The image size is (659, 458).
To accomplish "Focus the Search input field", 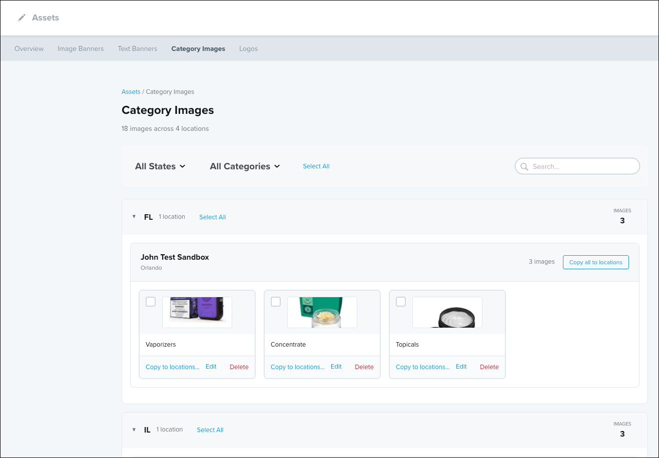I will [577, 166].
